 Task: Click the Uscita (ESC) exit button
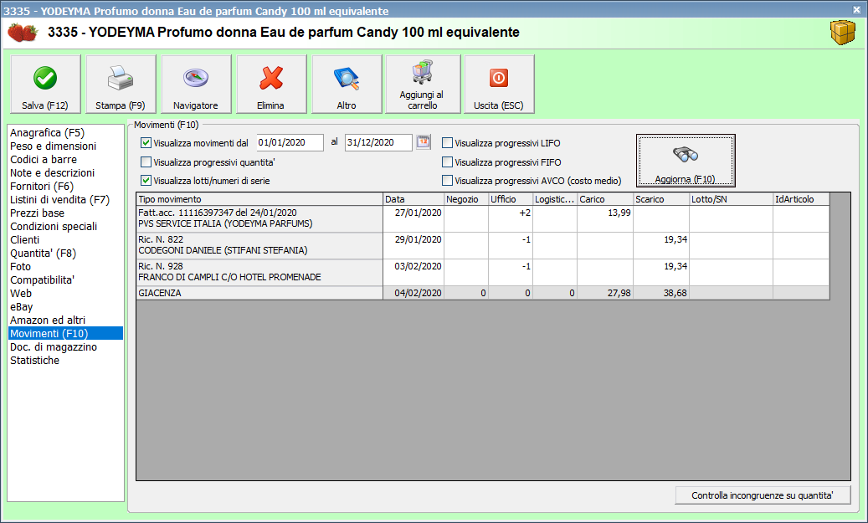pyautogui.click(x=499, y=85)
